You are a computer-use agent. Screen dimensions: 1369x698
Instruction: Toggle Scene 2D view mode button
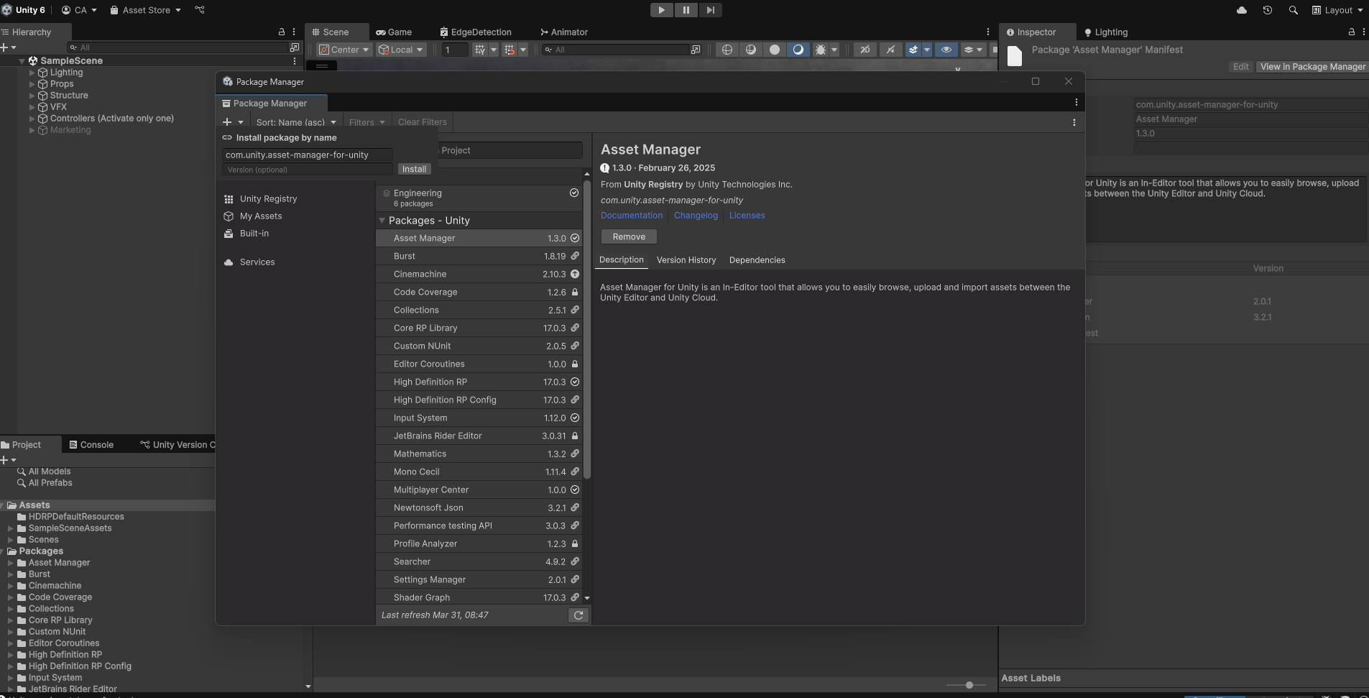coord(865,50)
